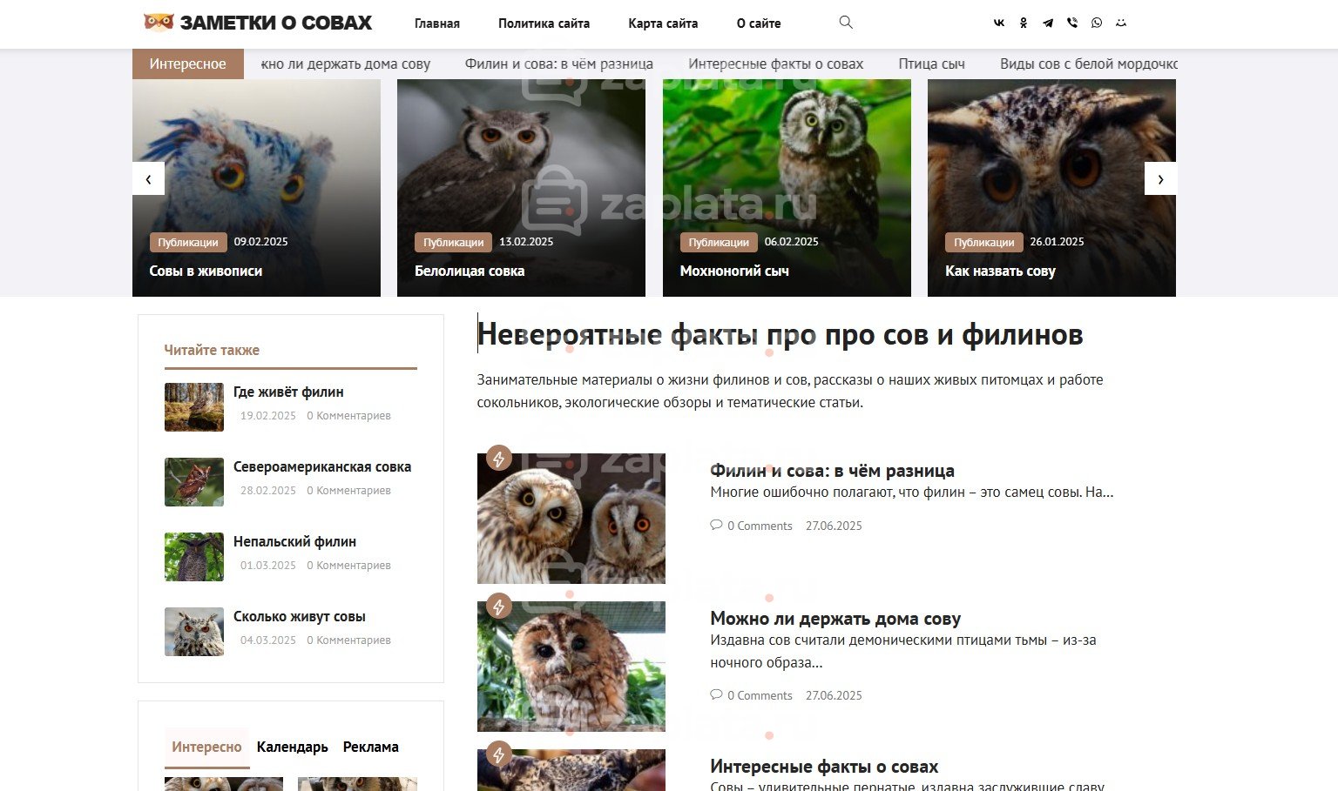Open the Карта сайта menu item
The image size is (1338, 791).
point(663,23)
